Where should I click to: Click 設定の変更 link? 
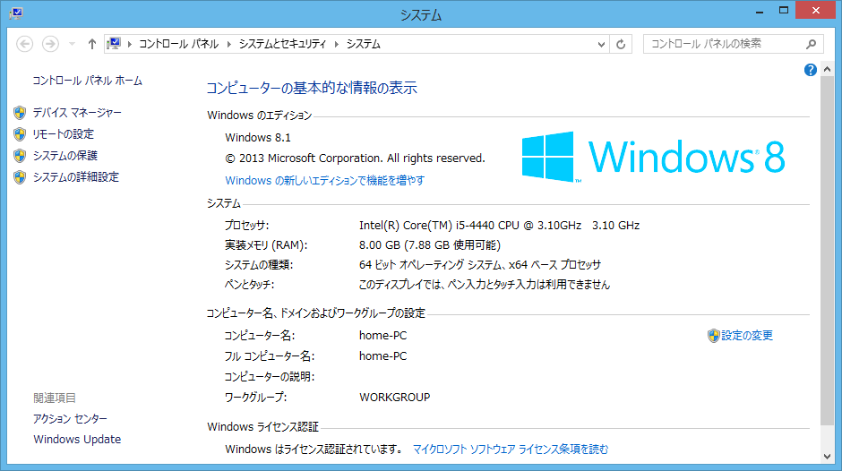click(x=747, y=336)
